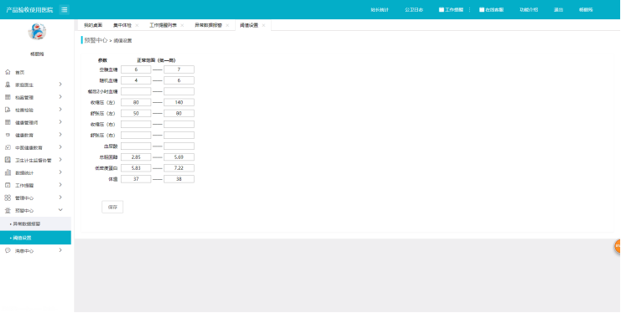This screenshot has height=313, width=621.
Task: Focus 总胆固醇 low field showing 2.85
Action: point(136,157)
